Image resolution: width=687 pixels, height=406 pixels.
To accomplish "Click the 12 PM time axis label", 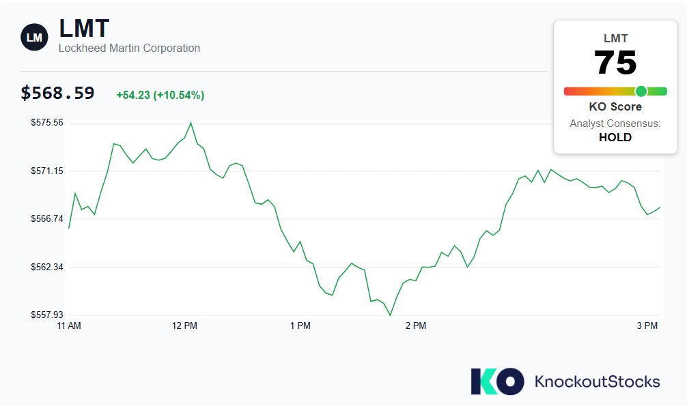I will pos(184,325).
